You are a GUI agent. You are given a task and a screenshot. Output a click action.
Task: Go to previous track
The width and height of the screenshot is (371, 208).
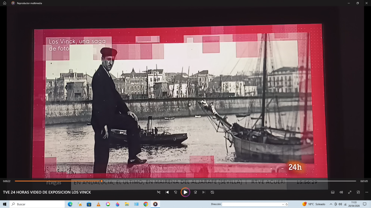click(167, 192)
